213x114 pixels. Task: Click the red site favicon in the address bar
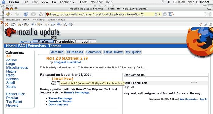[47, 14]
